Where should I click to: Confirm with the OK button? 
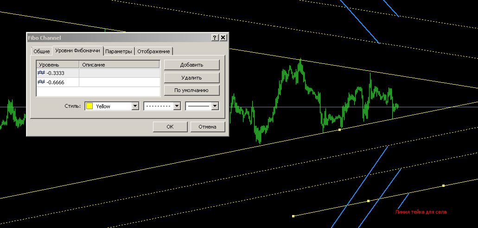coord(170,127)
